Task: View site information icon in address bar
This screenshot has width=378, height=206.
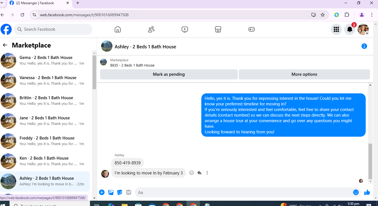Action: tap(34, 15)
